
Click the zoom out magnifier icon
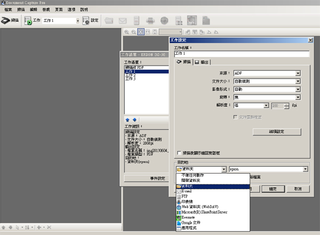click(x=134, y=32)
